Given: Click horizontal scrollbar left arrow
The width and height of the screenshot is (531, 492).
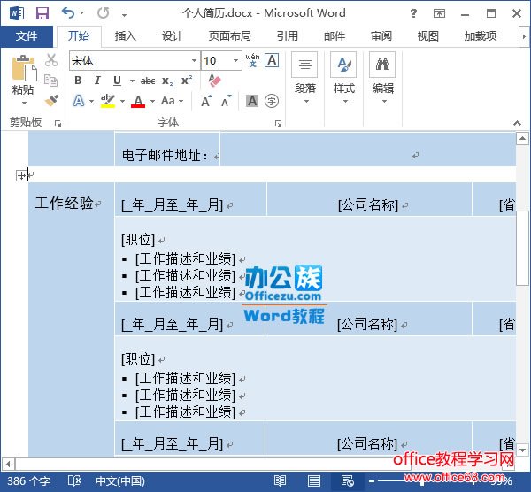Looking at the screenshot, I should pos(8,464).
